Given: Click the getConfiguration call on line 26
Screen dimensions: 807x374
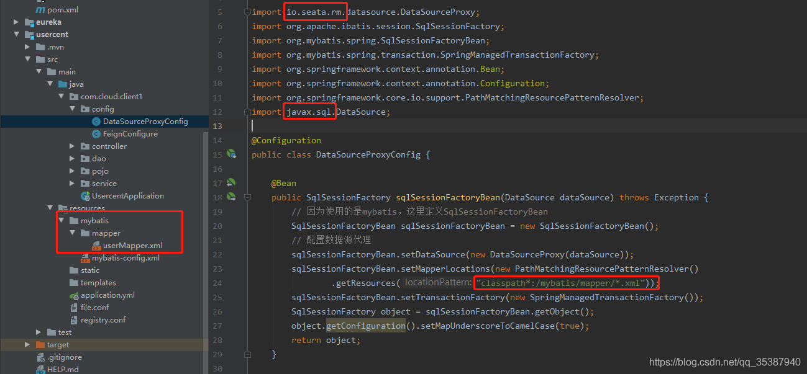Looking at the screenshot, I should 366,326.
